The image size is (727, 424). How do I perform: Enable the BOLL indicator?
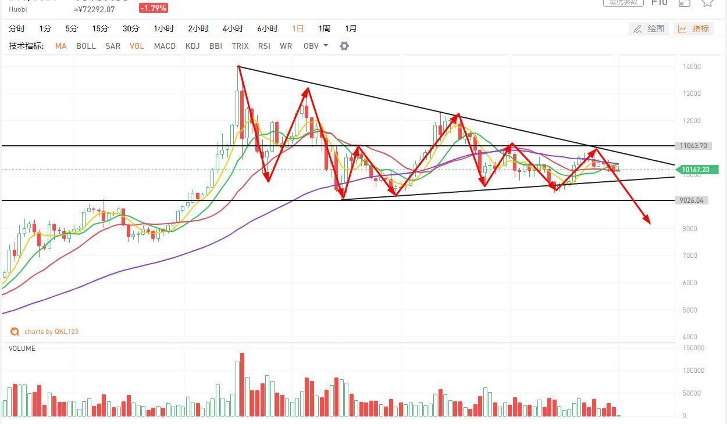(86, 46)
